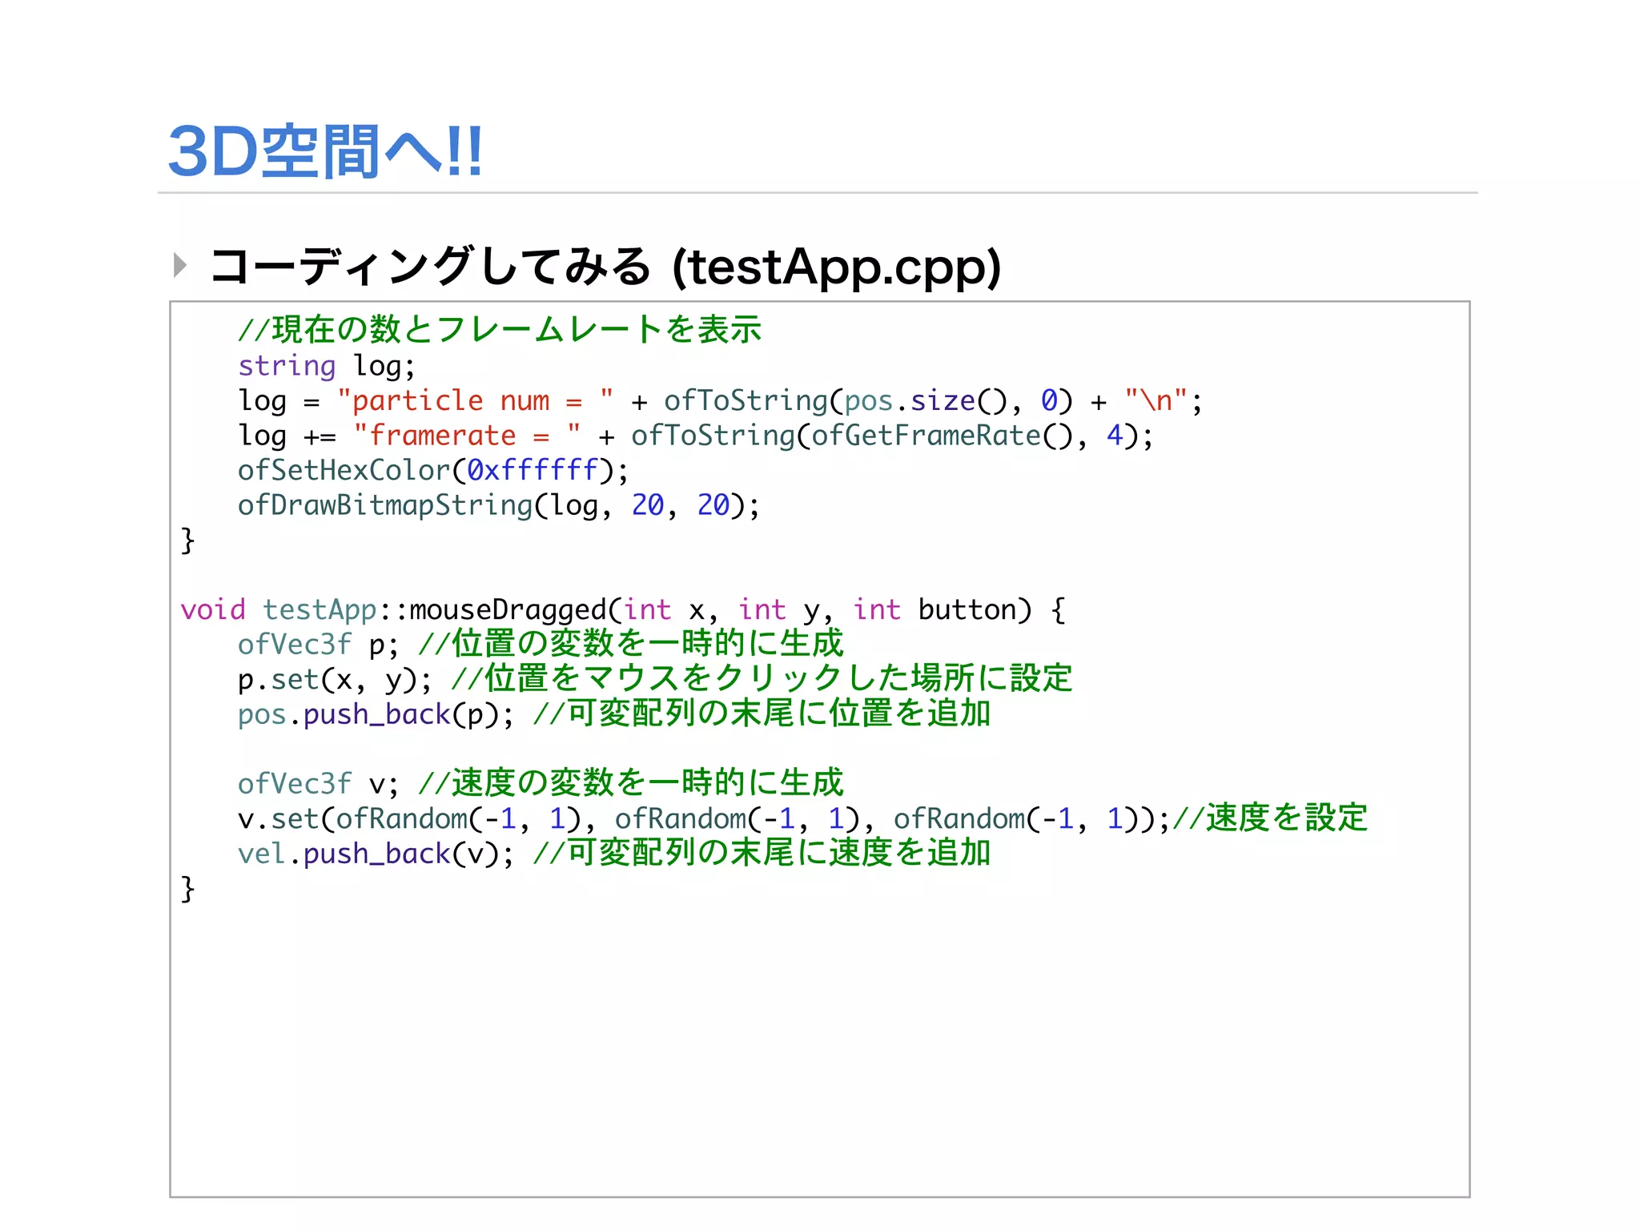Click the declaration "ofVec3f v;"
Image resolution: width=1640 pixels, height=1230 pixels.
click(x=318, y=785)
